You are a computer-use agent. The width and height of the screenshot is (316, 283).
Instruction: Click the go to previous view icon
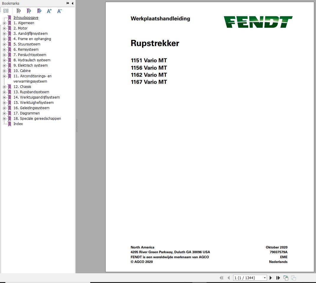[x=286, y=278]
